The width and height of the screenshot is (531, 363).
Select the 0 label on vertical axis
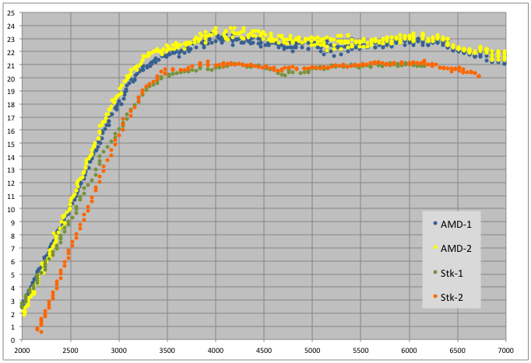click(x=13, y=340)
